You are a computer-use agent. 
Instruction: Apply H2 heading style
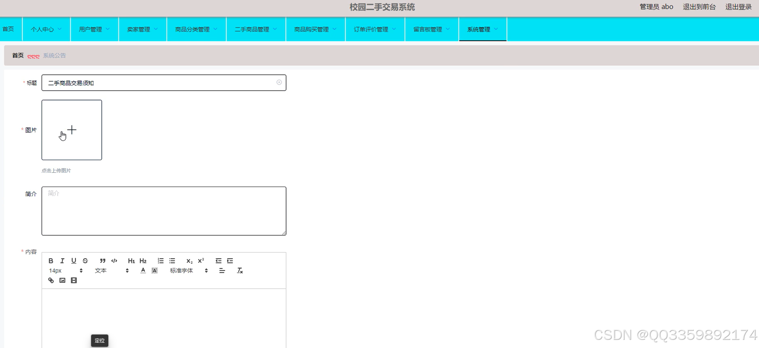pos(143,261)
